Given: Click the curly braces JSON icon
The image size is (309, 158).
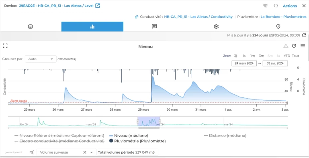Looking at the screenshot, I should [x=276, y=6].
